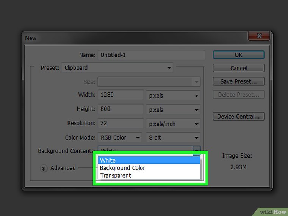Screen dimensions: 288x216
Task: Open the Width units pixels dropdown
Action: [173, 96]
